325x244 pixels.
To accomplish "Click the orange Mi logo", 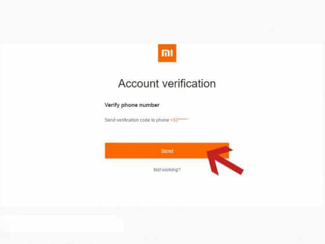I will click(x=167, y=53).
